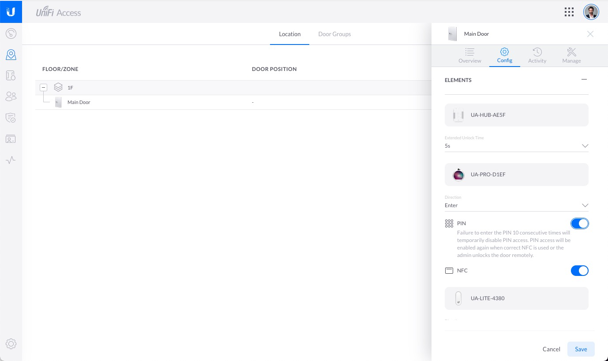Image resolution: width=608 pixels, height=361 pixels.
Task: Click the Main Door panel header icon
Action: [x=452, y=34]
